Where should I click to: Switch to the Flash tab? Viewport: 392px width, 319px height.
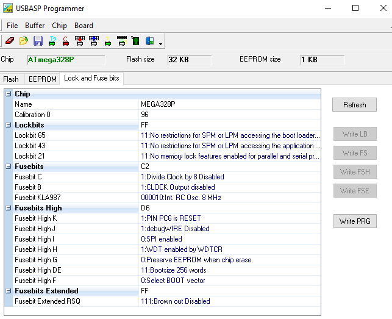[11, 79]
